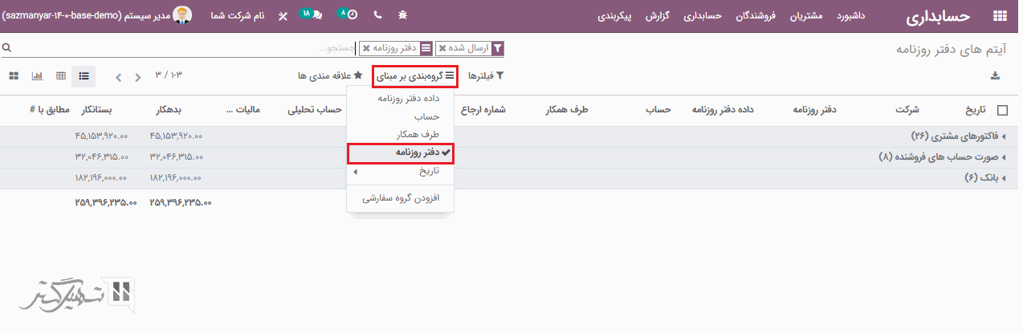Image resolution: width=1023 pixels, height=333 pixels.
Task: Switch to graph chart view
Action: (37, 76)
